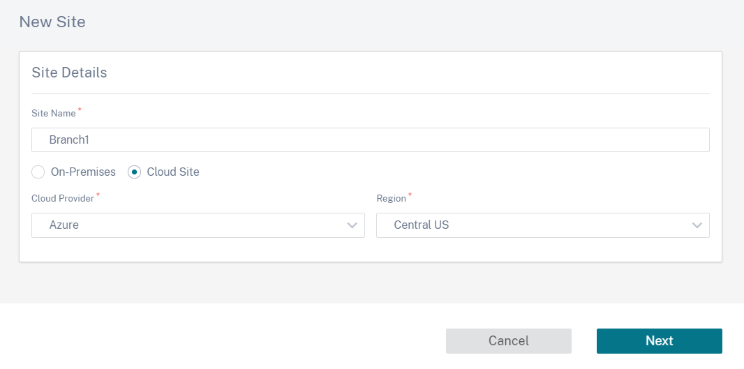Click the New Site page title
Image resolution: width=744 pixels, height=369 pixels.
52,22
